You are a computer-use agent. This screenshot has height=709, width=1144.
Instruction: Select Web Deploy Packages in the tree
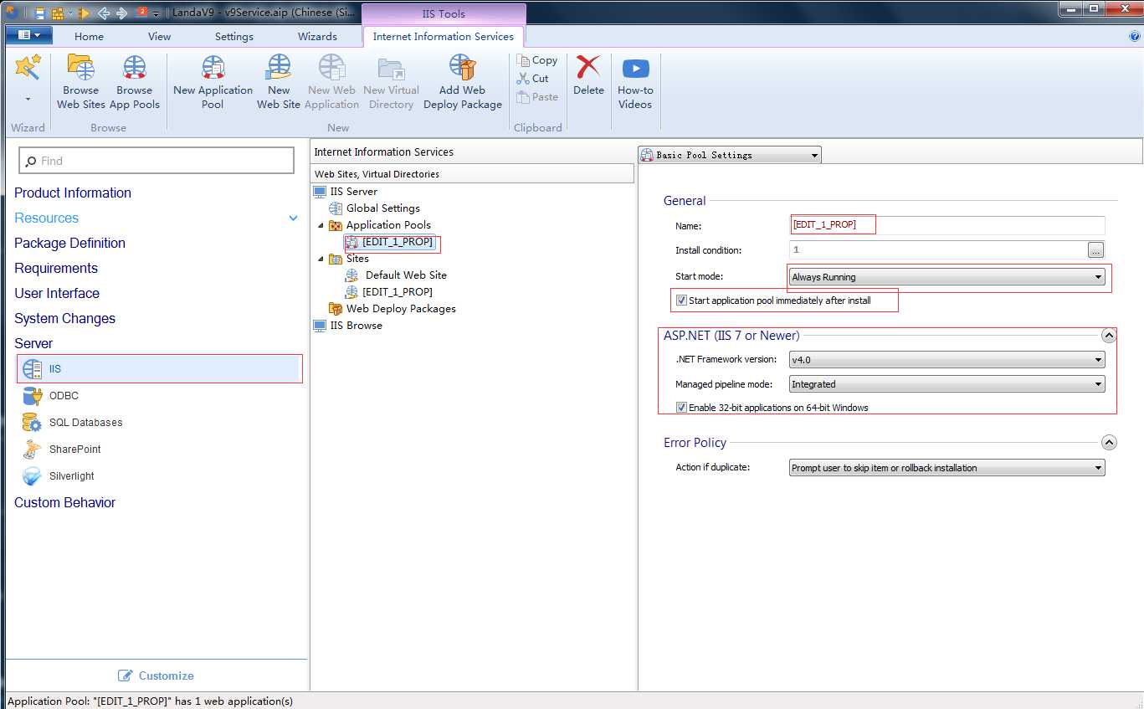(401, 309)
